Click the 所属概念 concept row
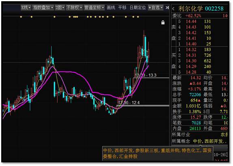Viewport: 233px width, 166px height. 200,141
